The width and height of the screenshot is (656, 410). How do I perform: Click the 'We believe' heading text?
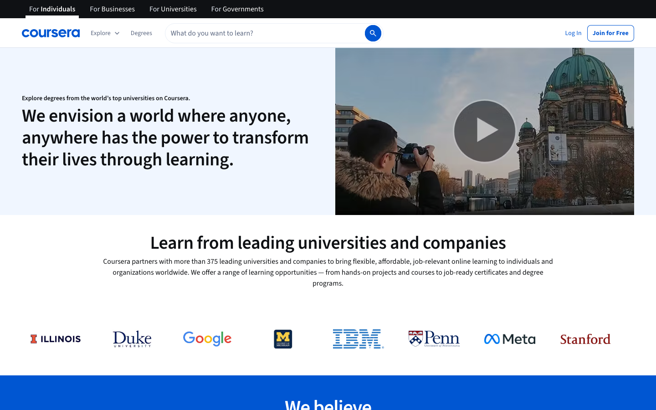click(x=328, y=404)
